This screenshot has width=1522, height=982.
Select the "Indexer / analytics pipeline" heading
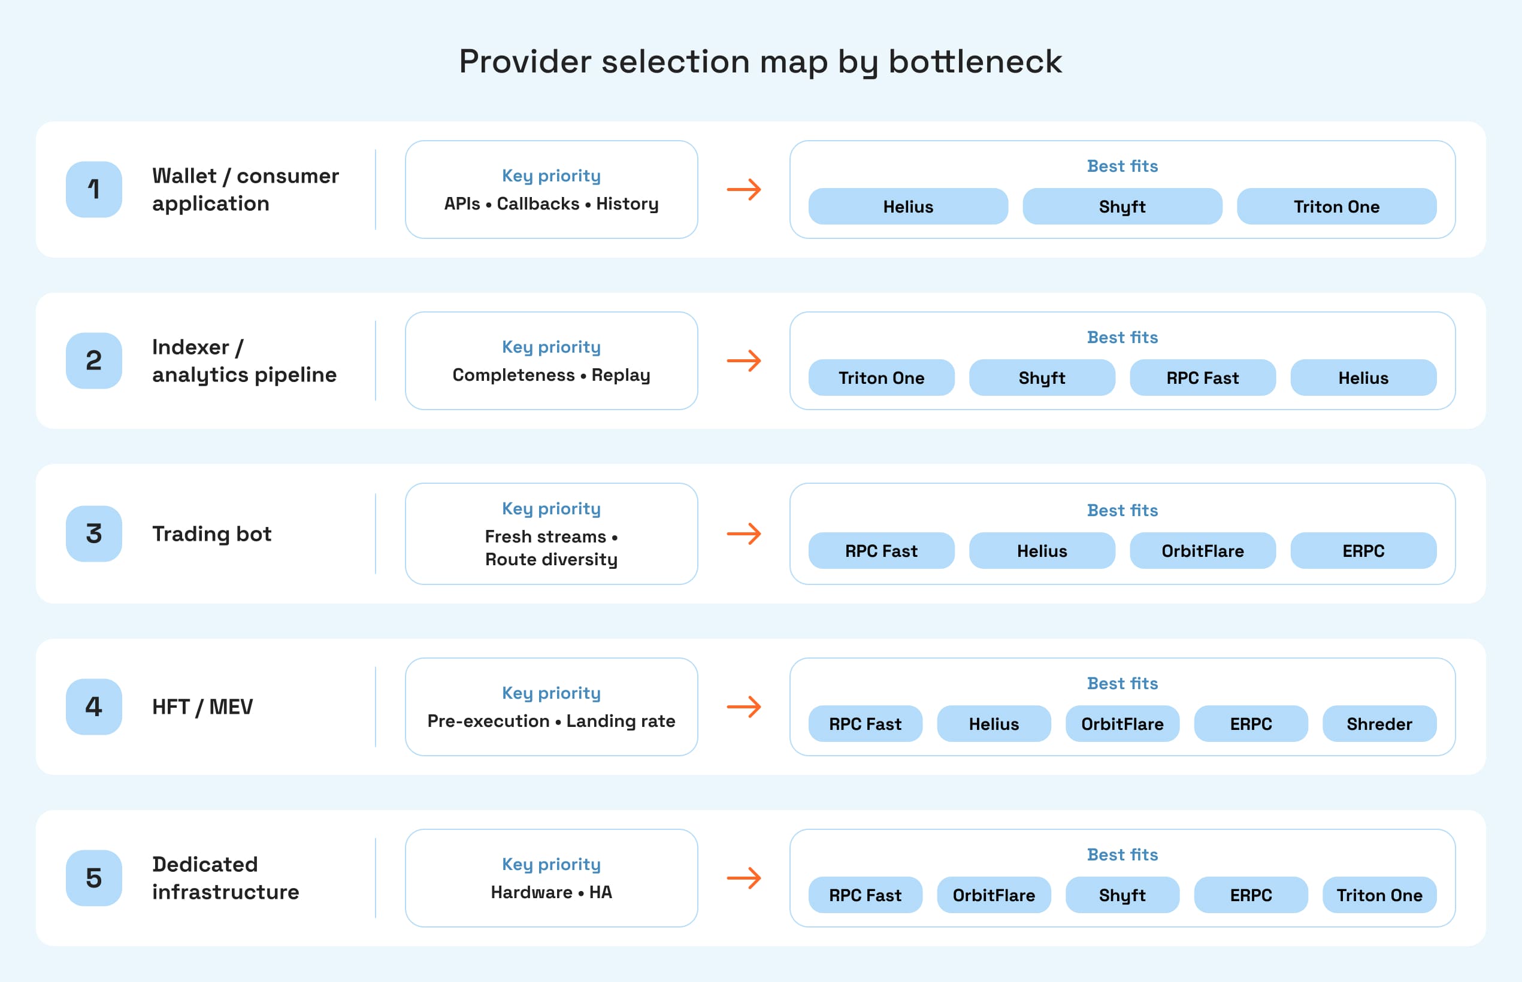click(244, 361)
